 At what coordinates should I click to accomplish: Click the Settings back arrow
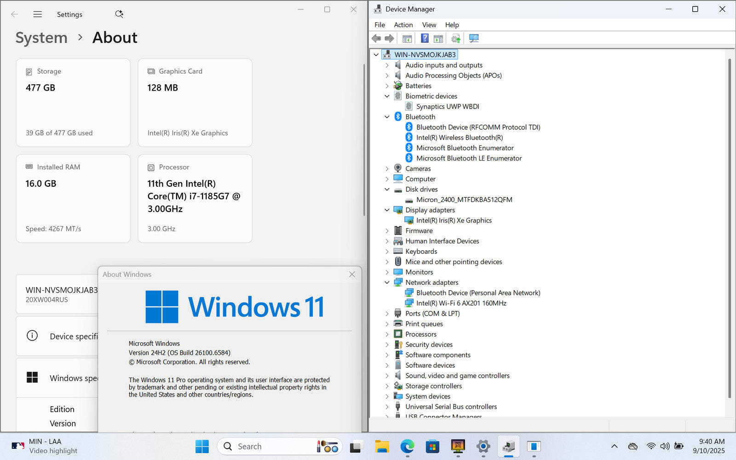(15, 14)
